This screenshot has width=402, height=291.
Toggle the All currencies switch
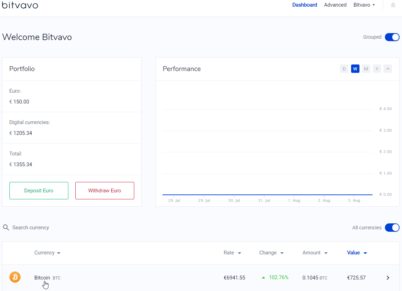pos(392,228)
